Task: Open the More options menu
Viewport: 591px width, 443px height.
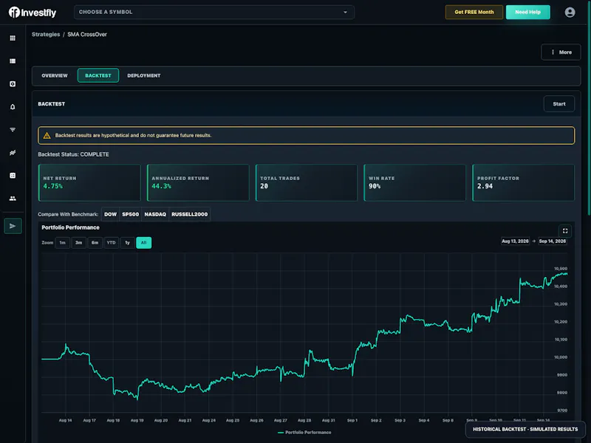Action: pos(561,52)
